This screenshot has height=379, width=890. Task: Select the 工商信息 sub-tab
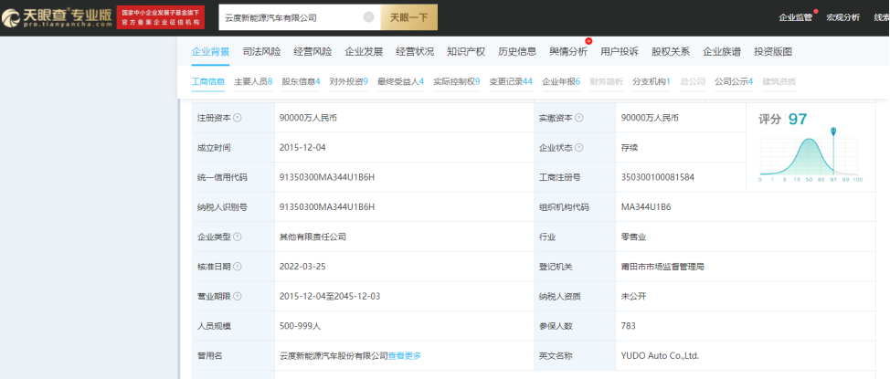tap(208, 81)
